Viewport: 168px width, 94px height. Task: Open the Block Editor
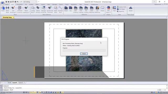[56, 9]
